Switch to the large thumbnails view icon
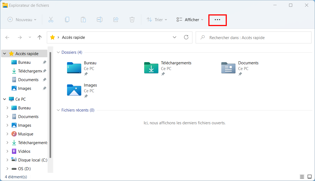Image resolution: width=315 pixels, height=181 pixels. coord(310,177)
